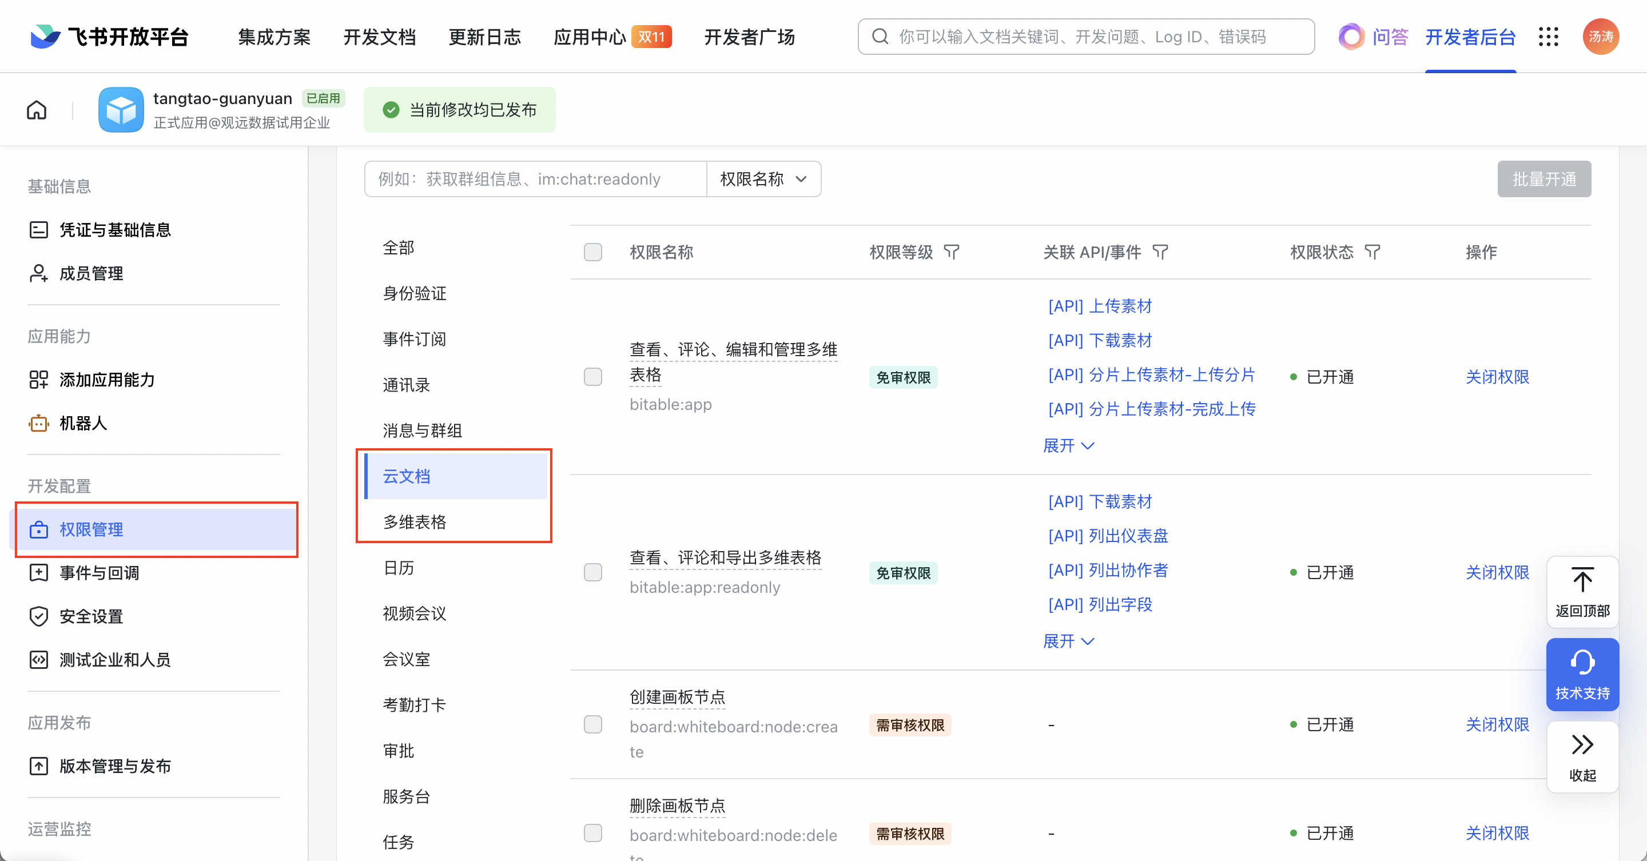Click 关闭权限 for 创建画板节点
This screenshot has width=1647, height=861.
coord(1497,724)
